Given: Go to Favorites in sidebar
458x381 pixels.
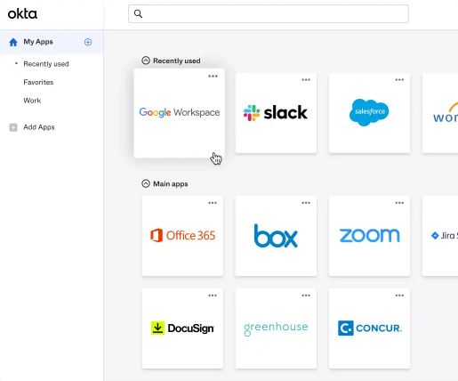Looking at the screenshot, I should [x=38, y=82].
